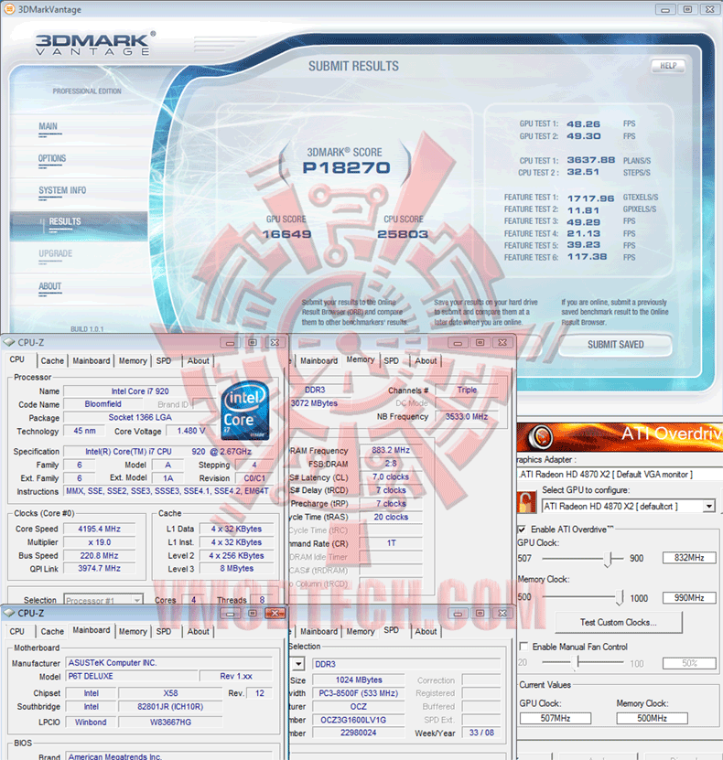Click the 3DMark Vantage title bar icon

pyautogui.click(x=9, y=9)
